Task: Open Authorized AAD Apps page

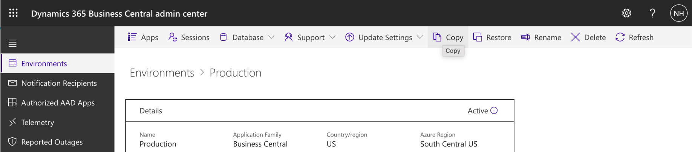Action: pyautogui.click(x=58, y=103)
